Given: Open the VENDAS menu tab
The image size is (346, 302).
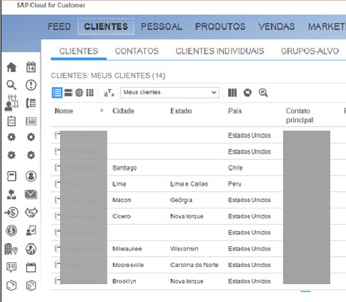Looking at the screenshot, I should tap(277, 26).
